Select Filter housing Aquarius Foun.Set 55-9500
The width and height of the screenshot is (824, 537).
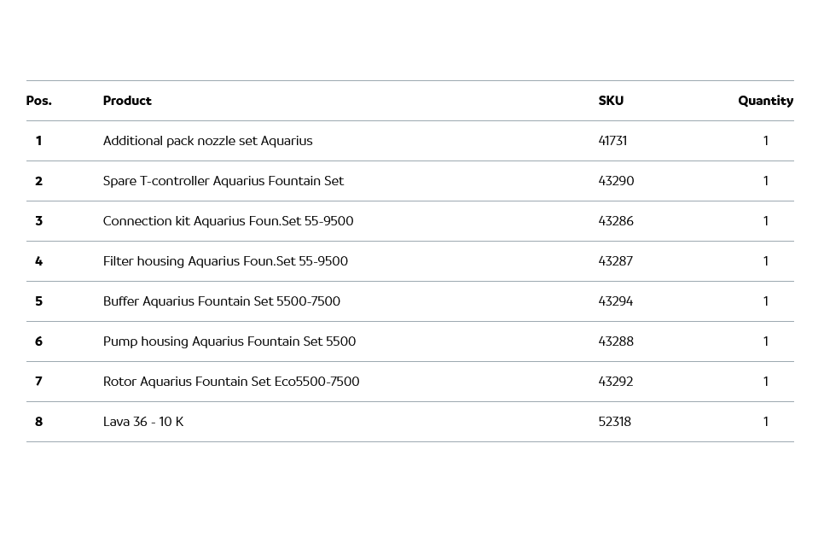(x=225, y=261)
